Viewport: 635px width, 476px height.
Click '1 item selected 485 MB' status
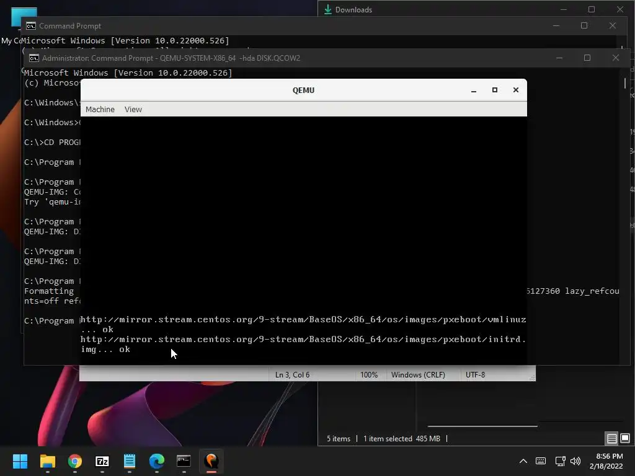[x=402, y=439]
